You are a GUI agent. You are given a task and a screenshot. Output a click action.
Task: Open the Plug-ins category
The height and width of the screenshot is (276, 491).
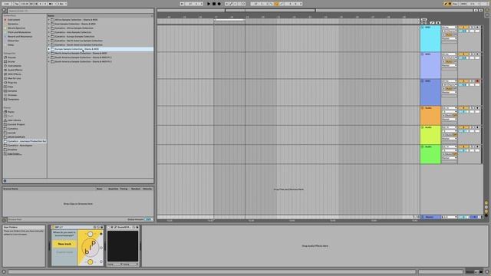12,83
